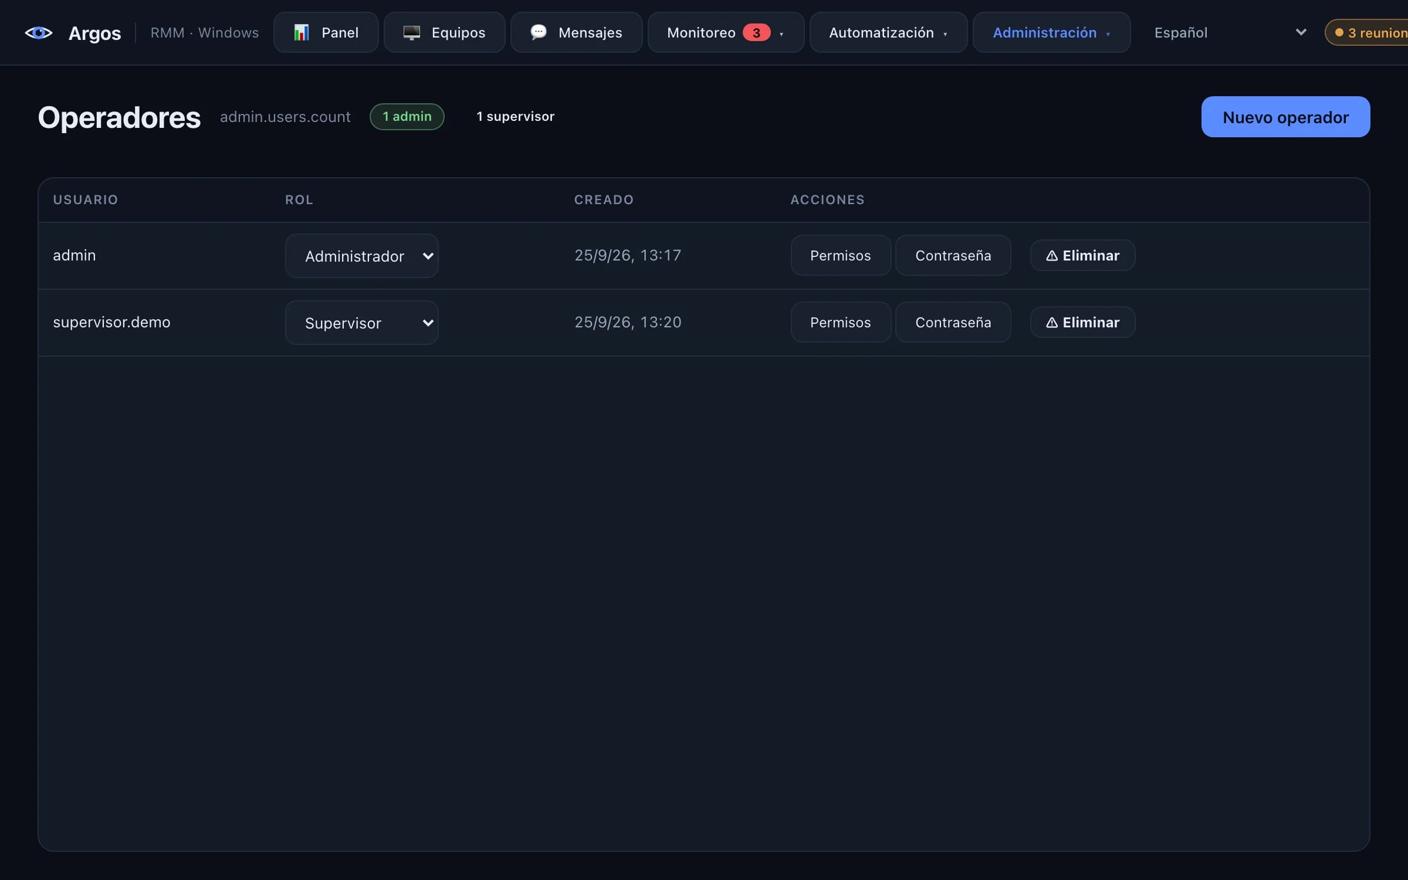Open the Mensajes tab
Viewport: 1408px width, 880px height.
[x=576, y=32]
